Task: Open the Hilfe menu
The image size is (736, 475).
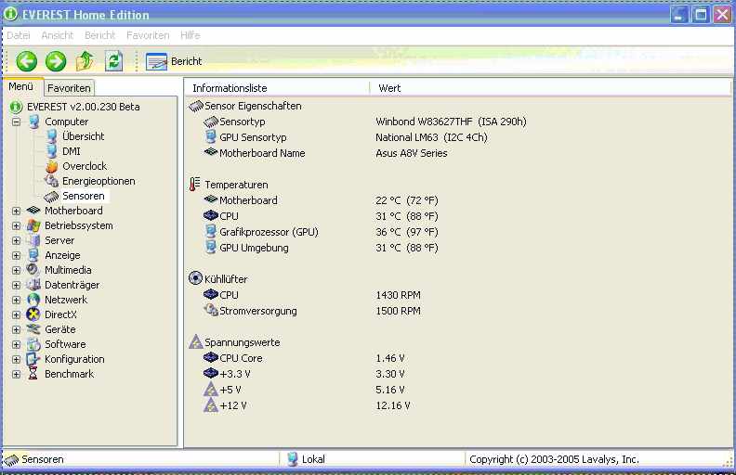Action: tap(191, 35)
